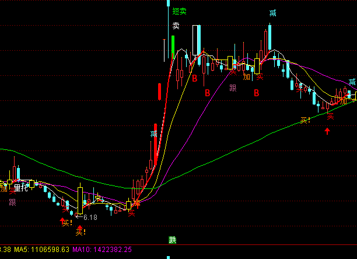Viewport: 357px width, 259px height.
Task: Select the red up arrow below right 买
Action: pos(327,131)
